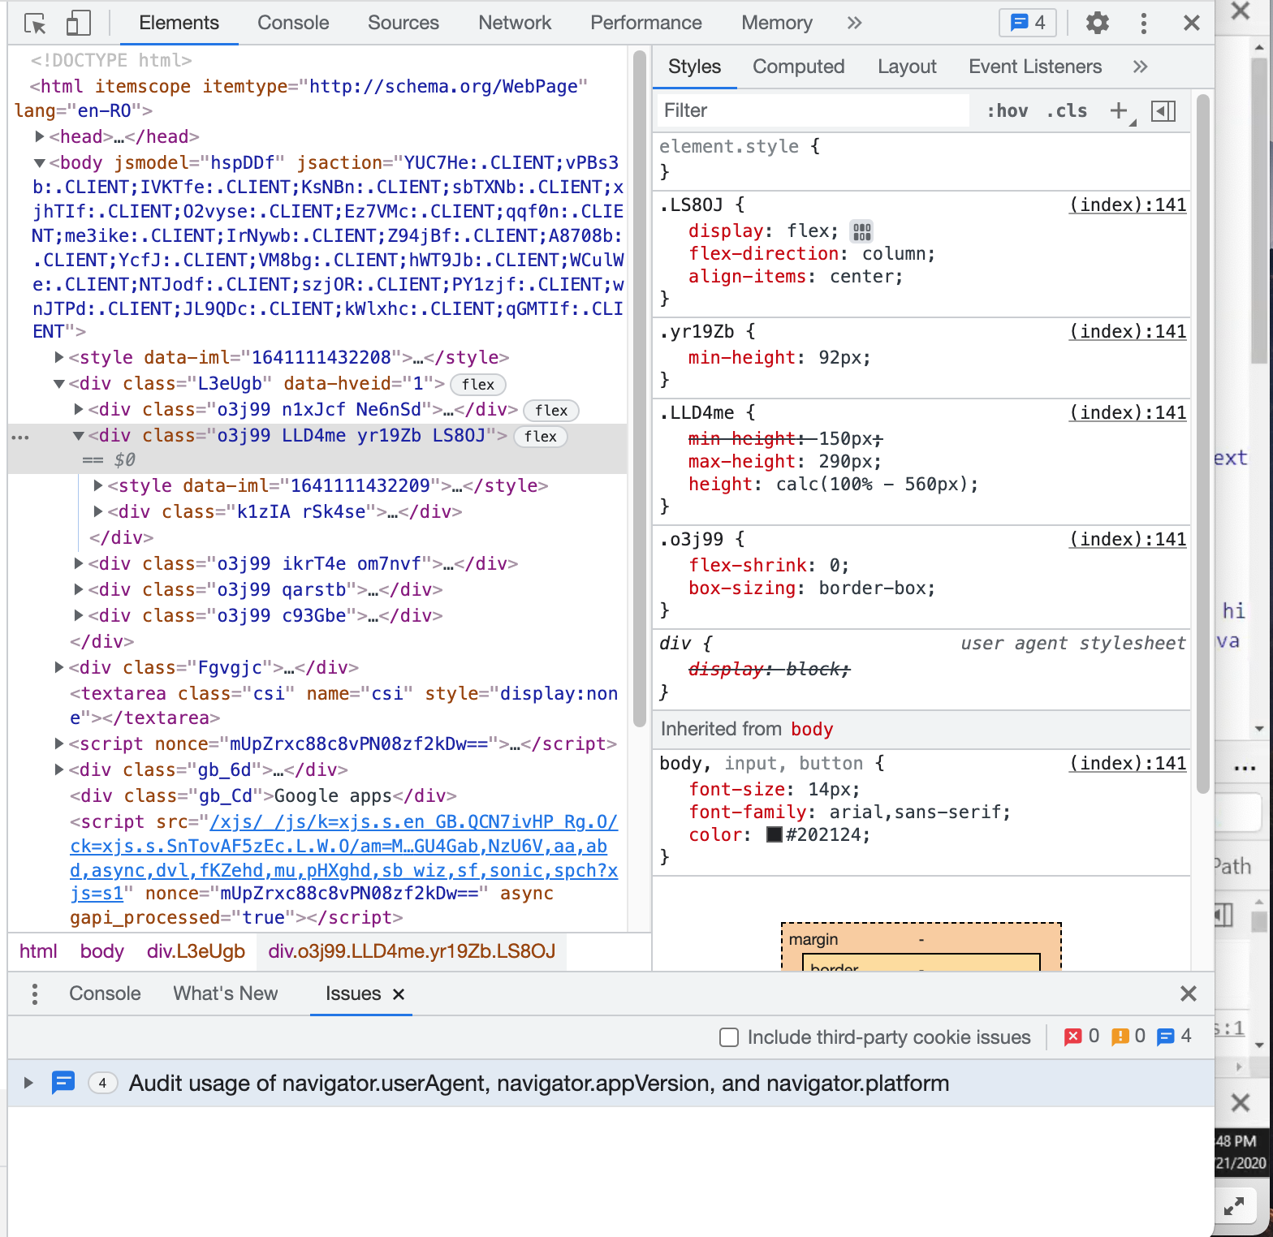Open DevTools settings gear

coord(1097,23)
